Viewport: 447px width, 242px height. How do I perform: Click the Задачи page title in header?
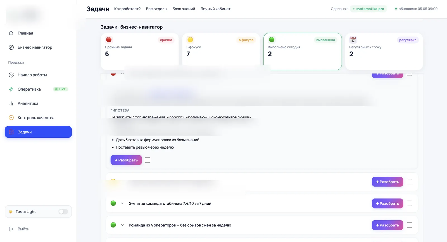(x=98, y=9)
